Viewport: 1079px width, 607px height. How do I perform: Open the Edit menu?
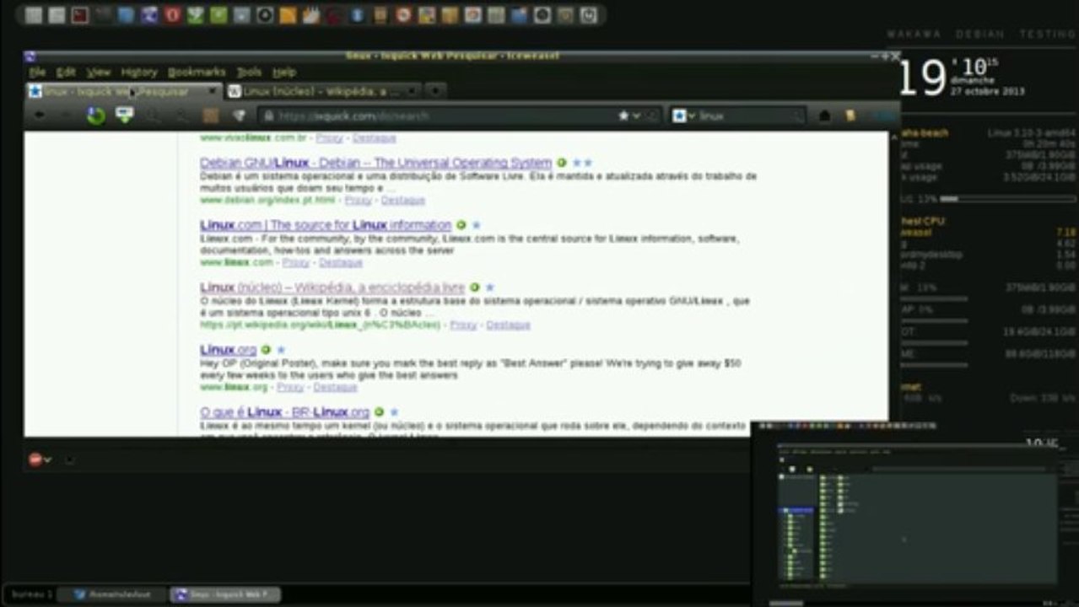pyautogui.click(x=66, y=73)
